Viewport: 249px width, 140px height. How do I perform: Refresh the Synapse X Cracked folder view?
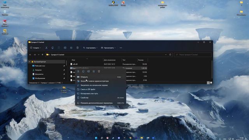(x=170, y=54)
